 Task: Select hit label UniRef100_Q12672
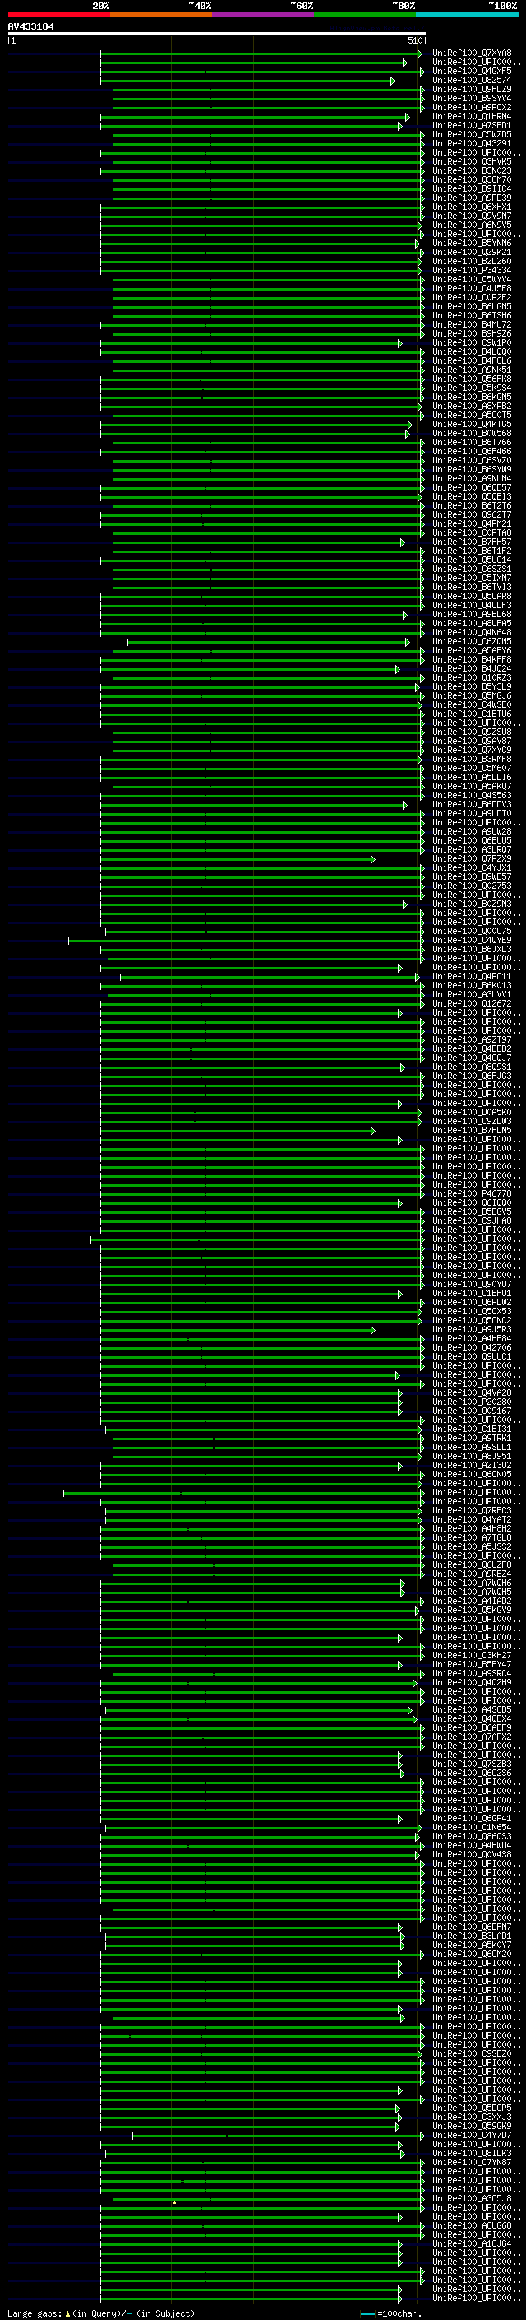[x=472, y=1003]
